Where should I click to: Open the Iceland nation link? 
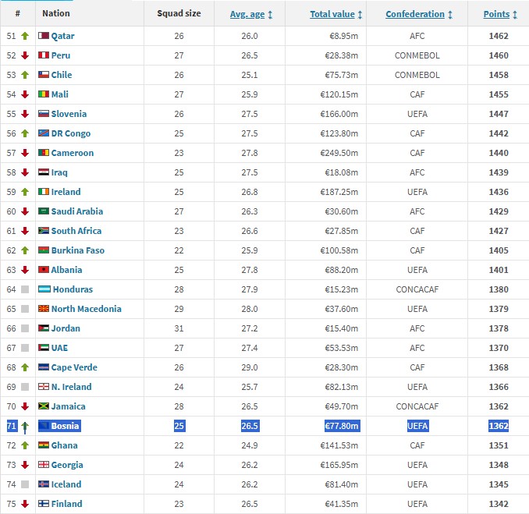click(66, 484)
